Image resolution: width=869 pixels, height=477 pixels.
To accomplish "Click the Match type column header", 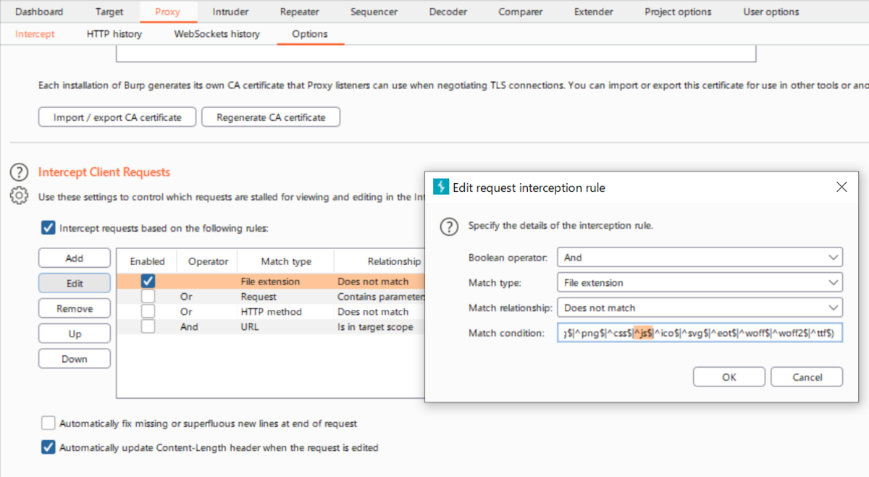I will pyautogui.click(x=286, y=261).
